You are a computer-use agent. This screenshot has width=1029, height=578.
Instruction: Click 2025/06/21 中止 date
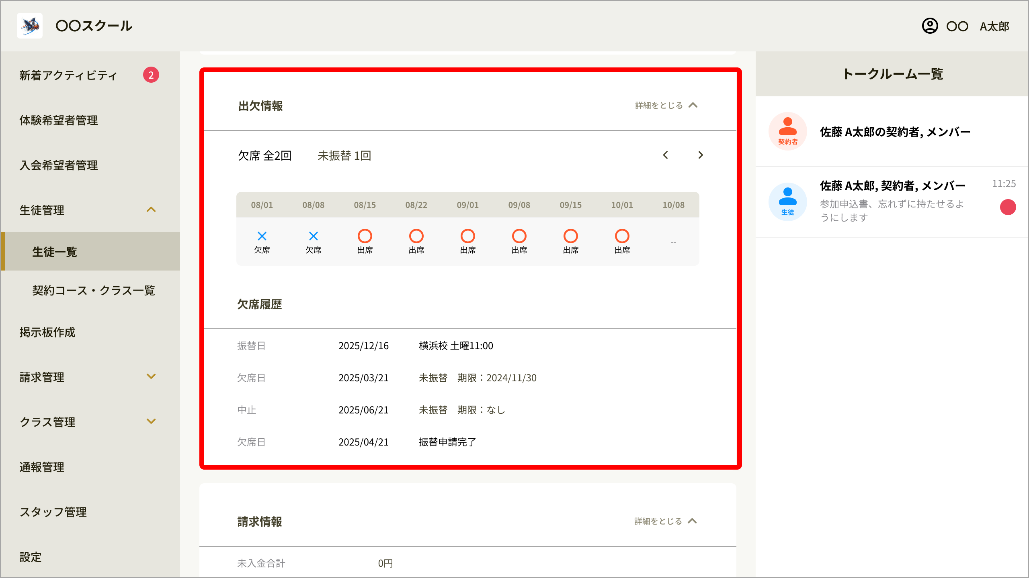363,410
